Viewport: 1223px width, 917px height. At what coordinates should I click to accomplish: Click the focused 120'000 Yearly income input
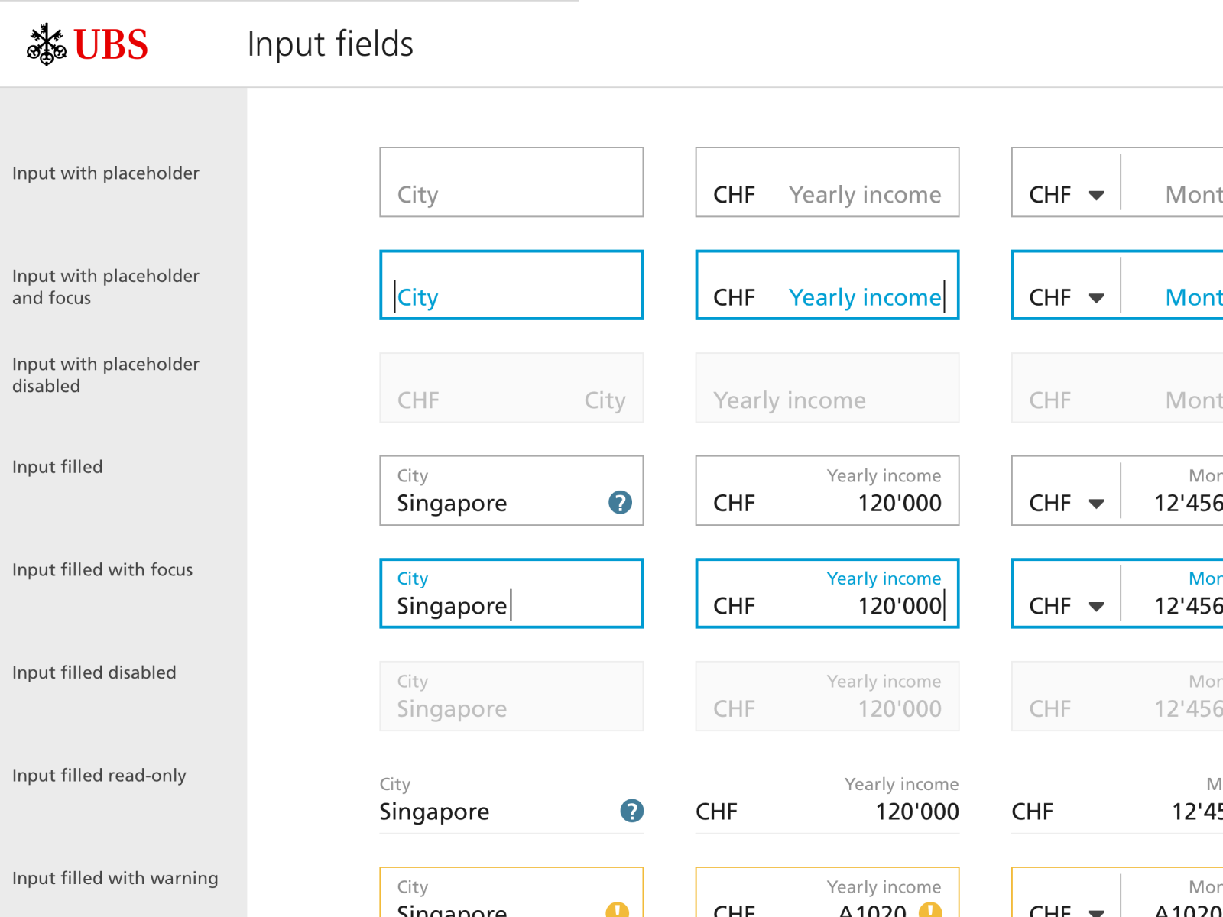[x=827, y=593]
